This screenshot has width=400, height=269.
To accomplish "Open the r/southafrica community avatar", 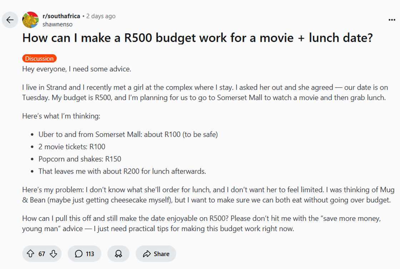I will [x=30, y=20].
